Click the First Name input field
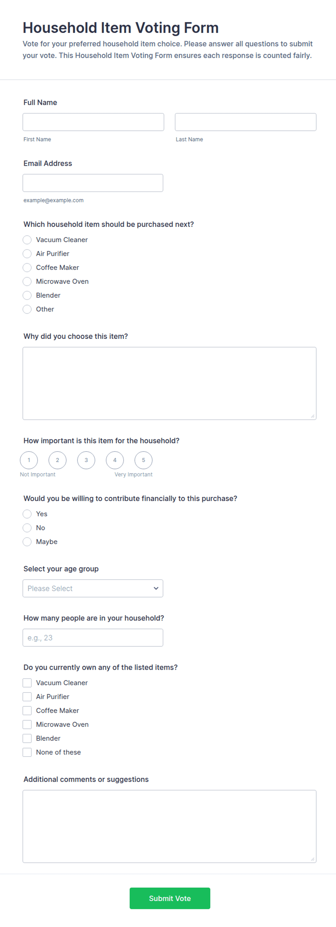This screenshot has height=927, width=336. coord(93,122)
